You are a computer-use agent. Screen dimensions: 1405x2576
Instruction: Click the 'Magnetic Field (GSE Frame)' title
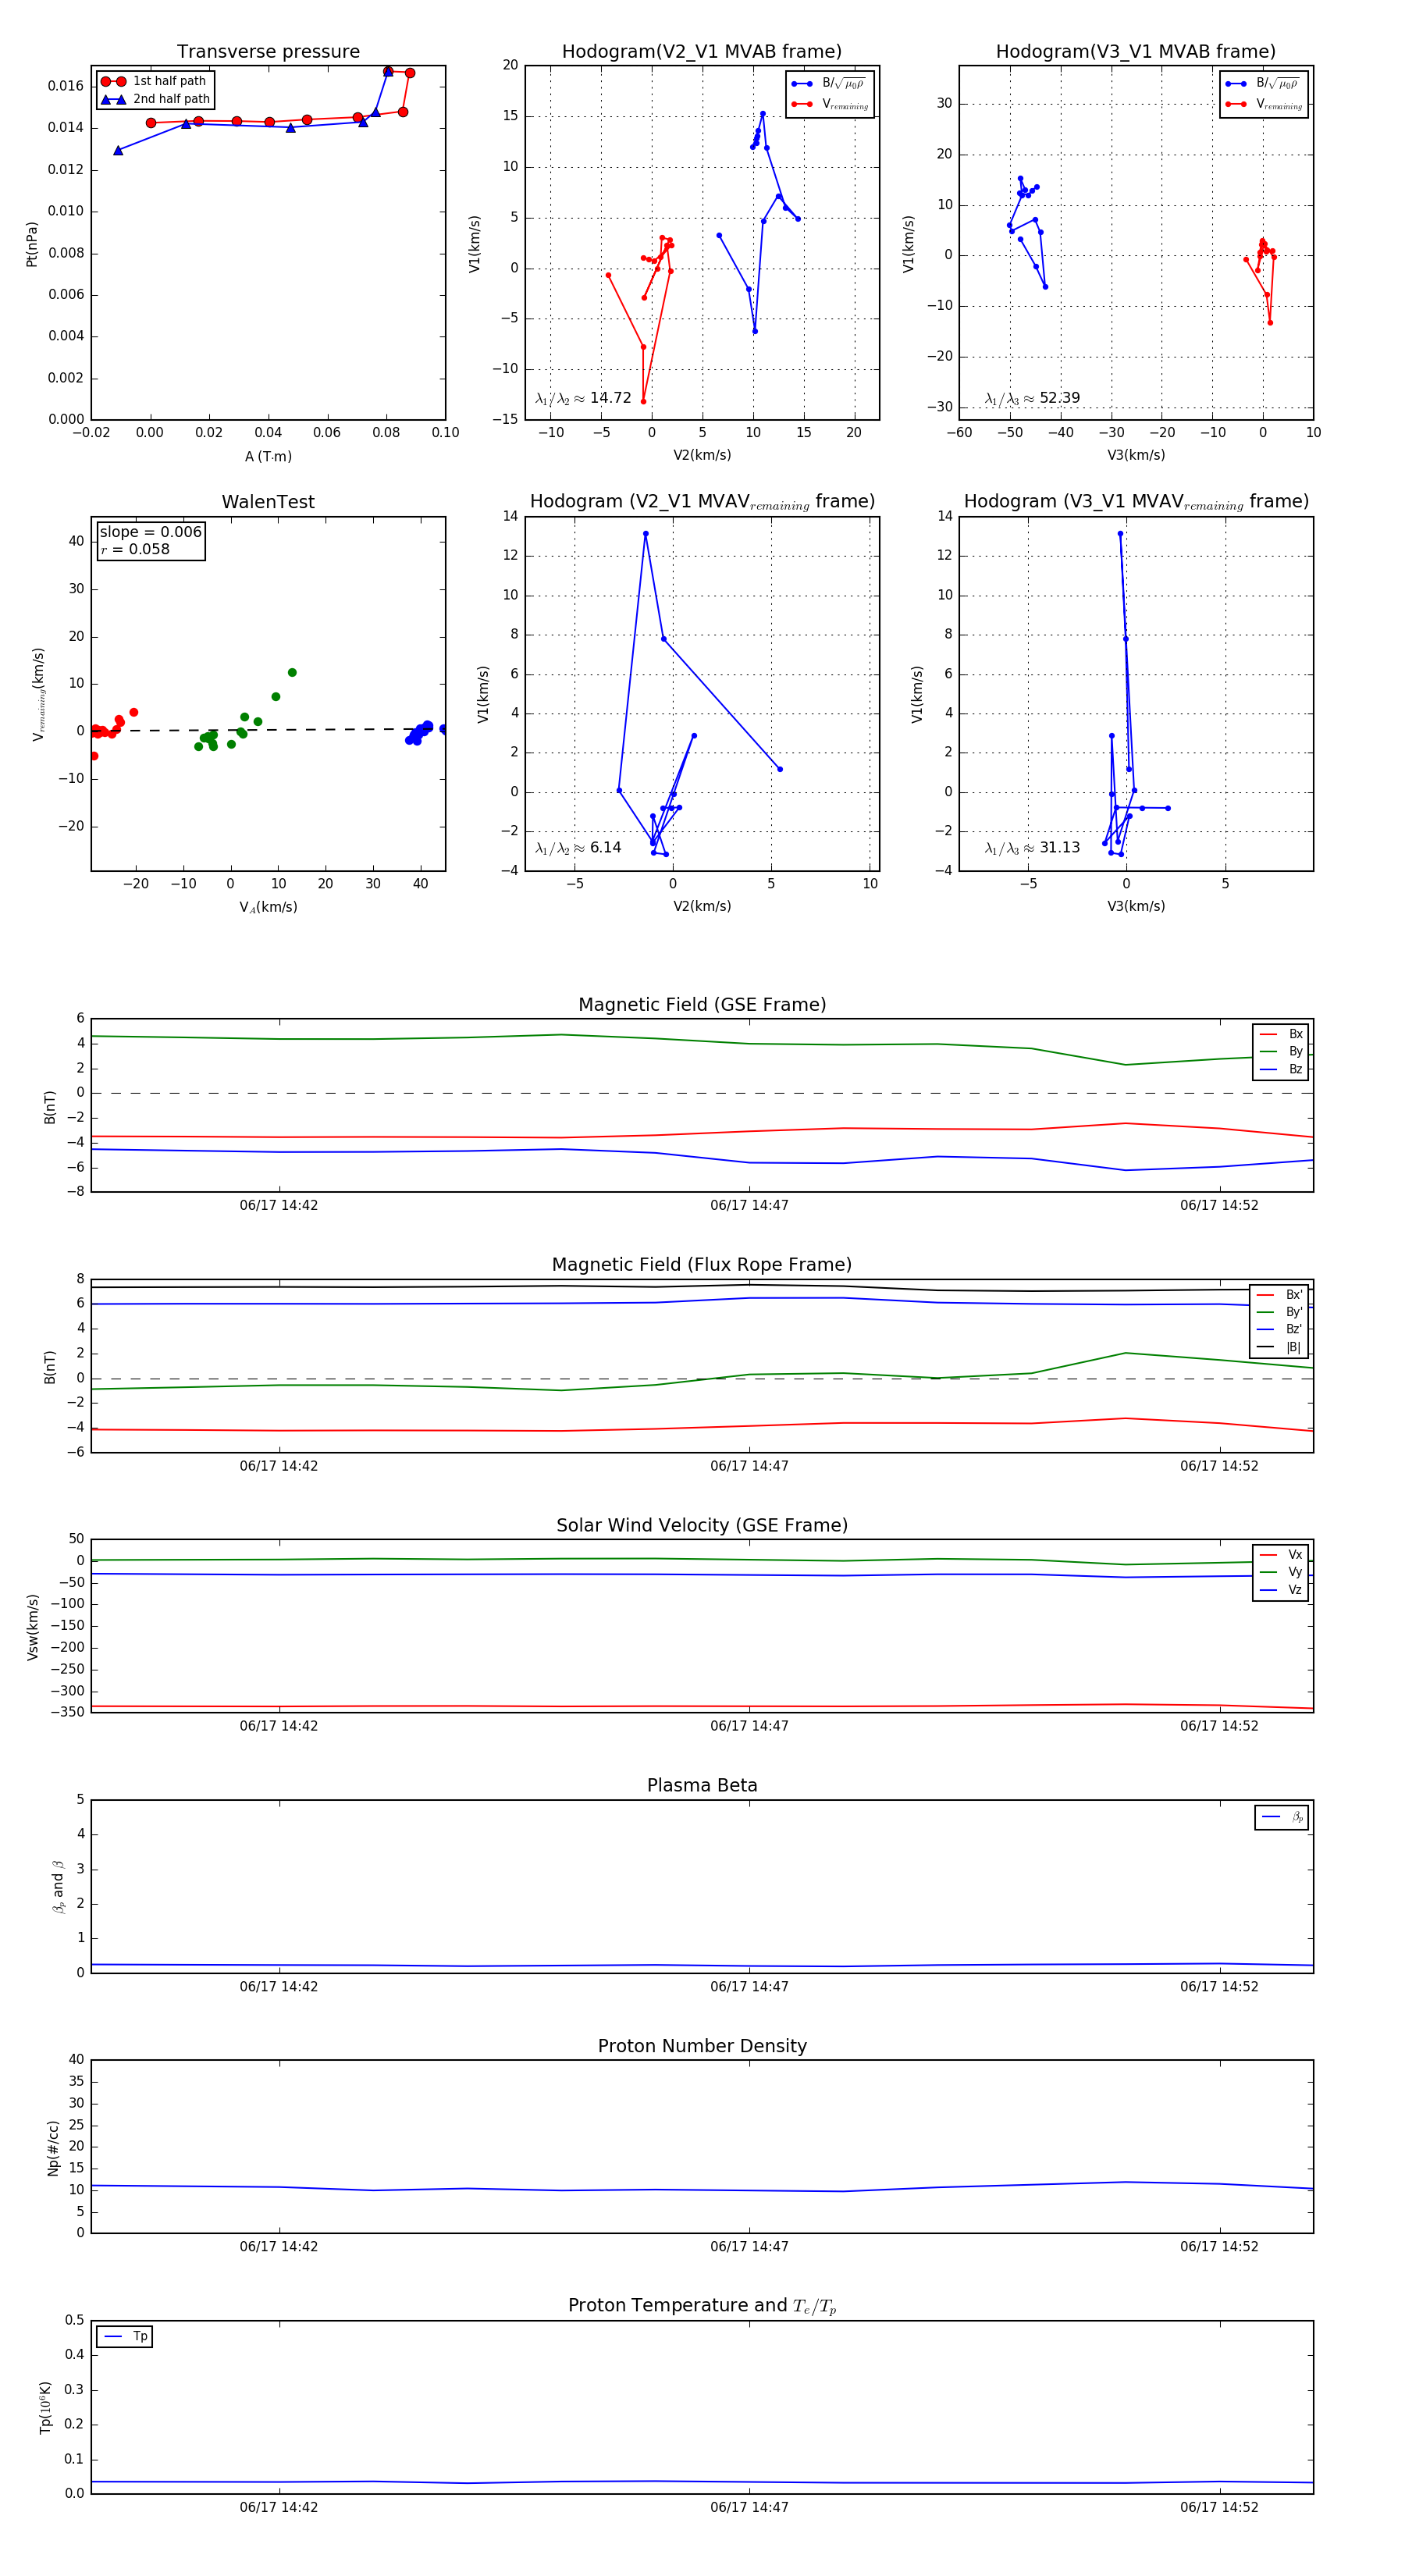click(702, 1005)
